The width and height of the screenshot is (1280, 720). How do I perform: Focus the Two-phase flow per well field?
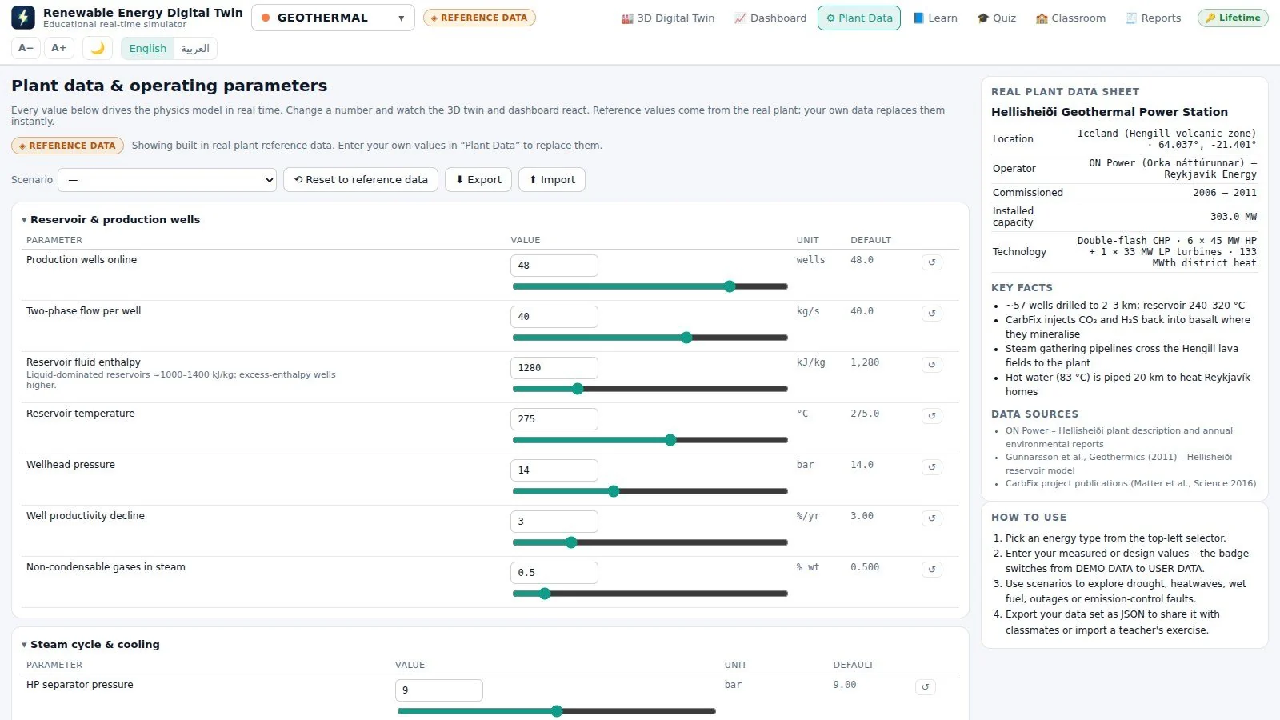[554, 317]
